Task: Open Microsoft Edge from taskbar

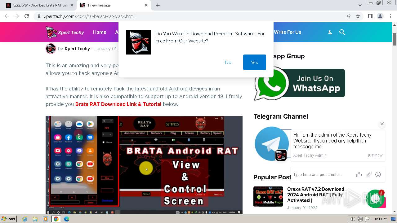Action: pos(66,219)
